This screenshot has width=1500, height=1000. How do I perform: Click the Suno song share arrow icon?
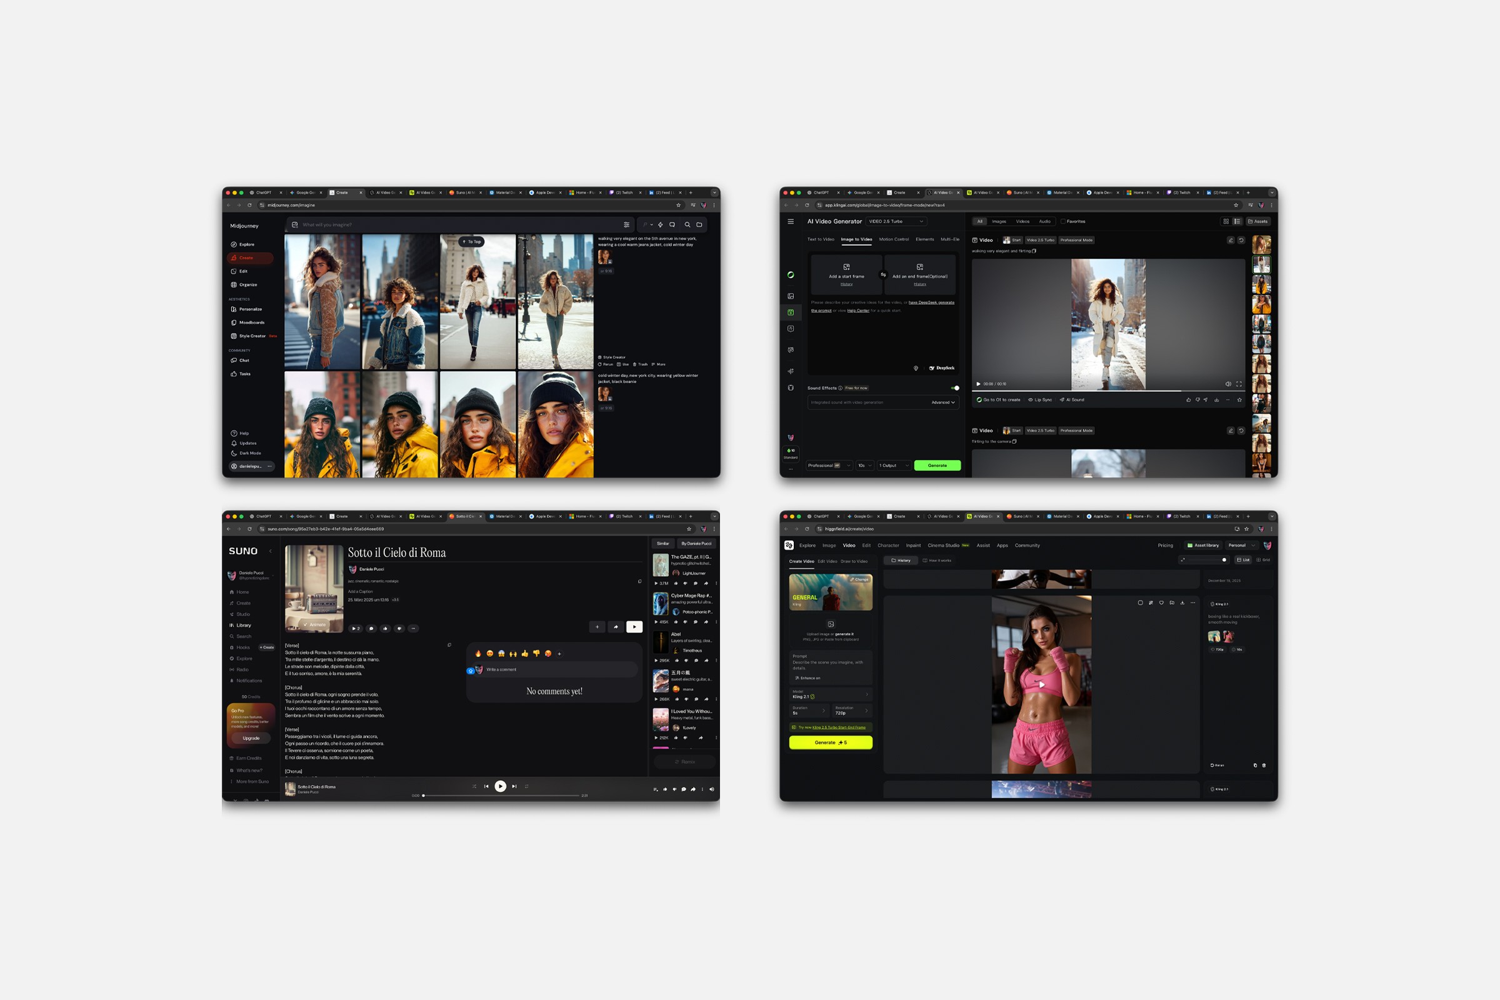[x=616, y=627]
